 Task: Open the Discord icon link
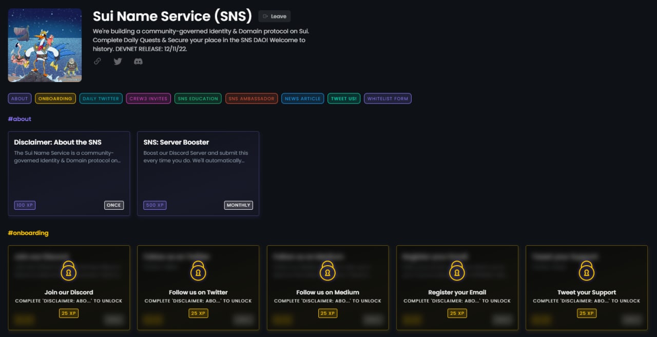coord(138,62)
